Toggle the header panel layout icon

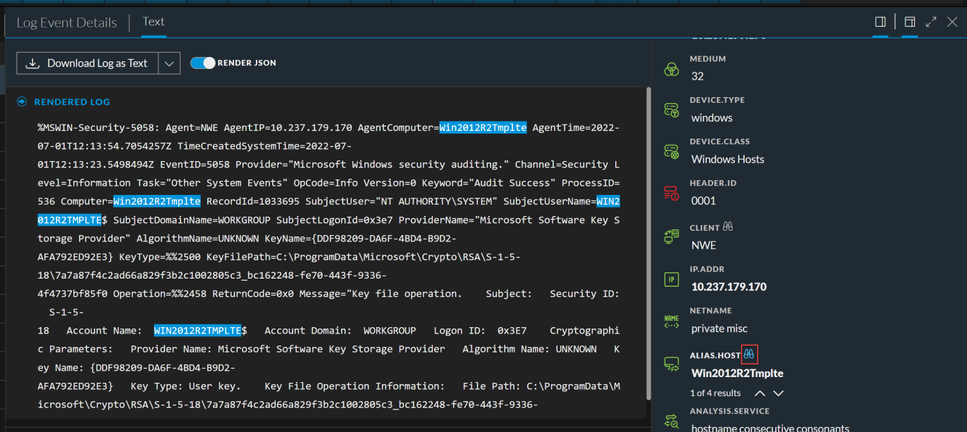point(910,22)
